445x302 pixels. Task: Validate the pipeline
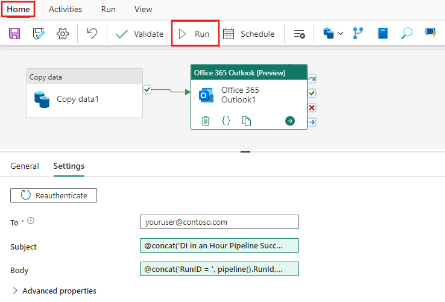coord(139,34)
